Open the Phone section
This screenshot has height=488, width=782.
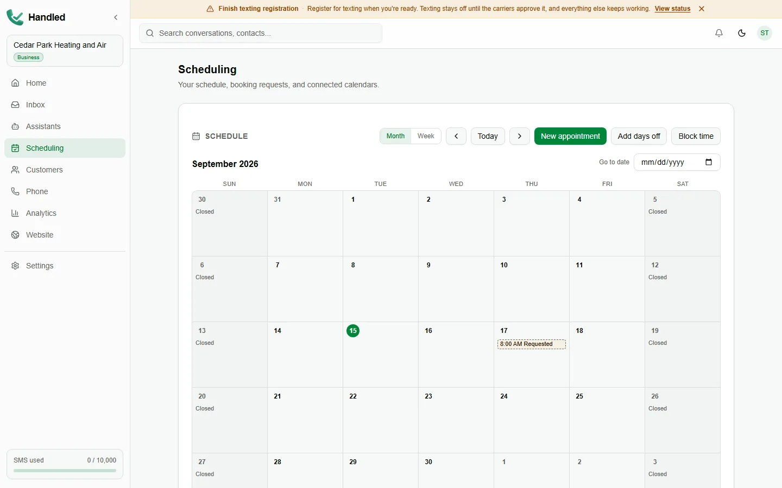click(65, 191)
